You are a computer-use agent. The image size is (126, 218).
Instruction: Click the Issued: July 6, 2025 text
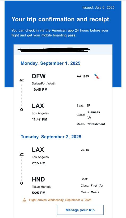click(x=98, y=7)
